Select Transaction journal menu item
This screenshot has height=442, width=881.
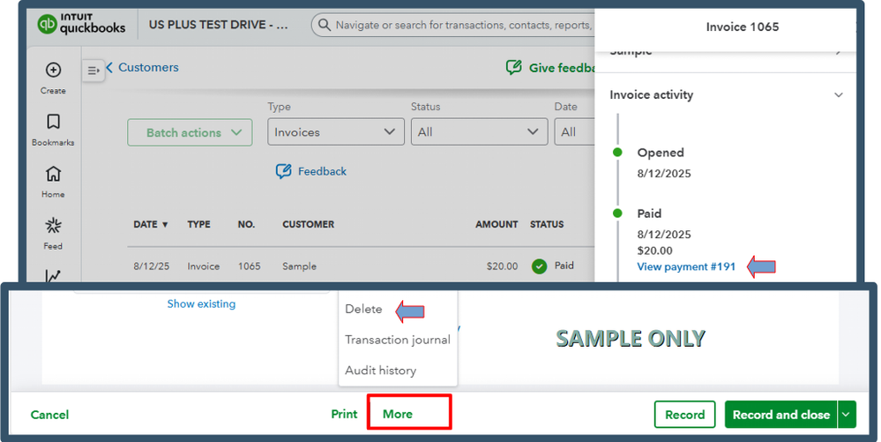tap(398, 340)
